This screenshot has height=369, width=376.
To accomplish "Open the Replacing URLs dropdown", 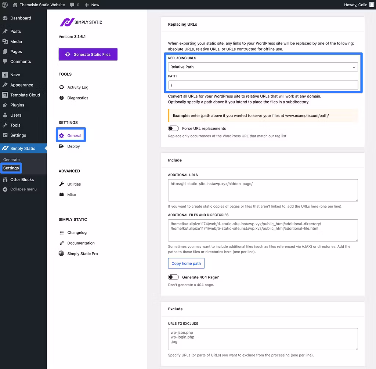I will 263,67.
